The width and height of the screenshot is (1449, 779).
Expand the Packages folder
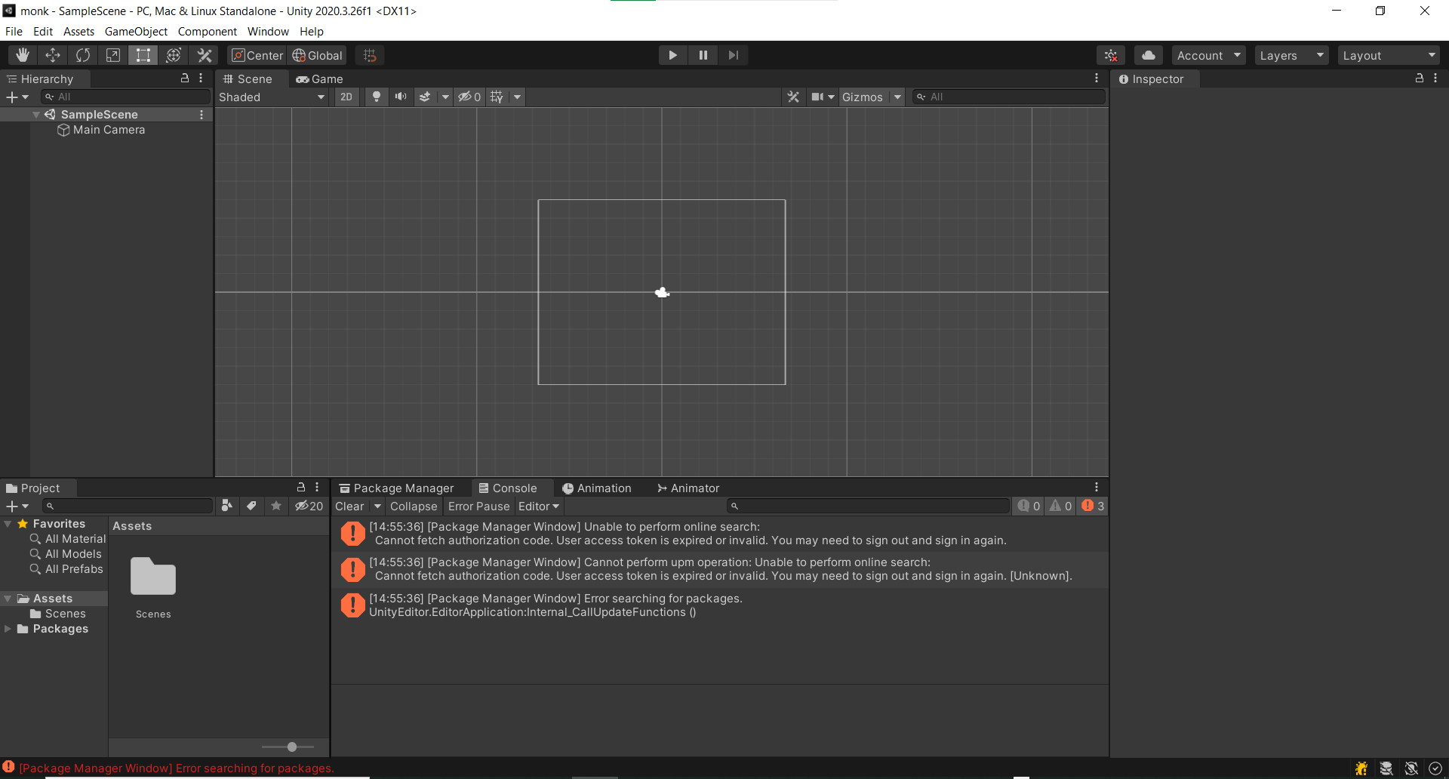8,629
